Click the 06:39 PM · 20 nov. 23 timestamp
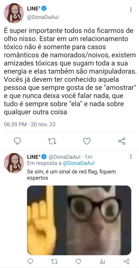This screenshot has height=268, width=139. point(30,124)
